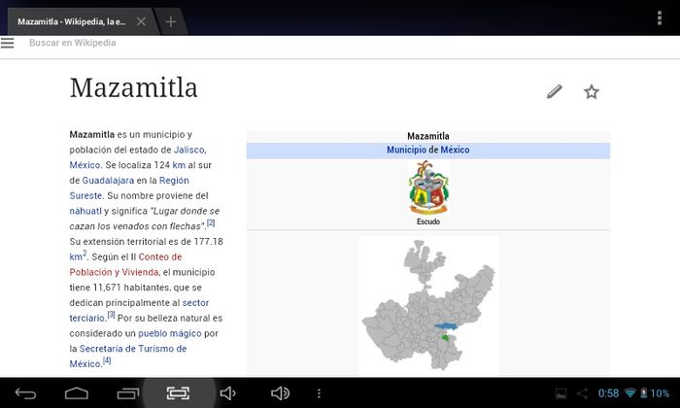This screenshot has height=408, width=680.
Task: Focus the Buscar en Wikipedia search field
Action: pyautogui.click(x=73, y=43)
